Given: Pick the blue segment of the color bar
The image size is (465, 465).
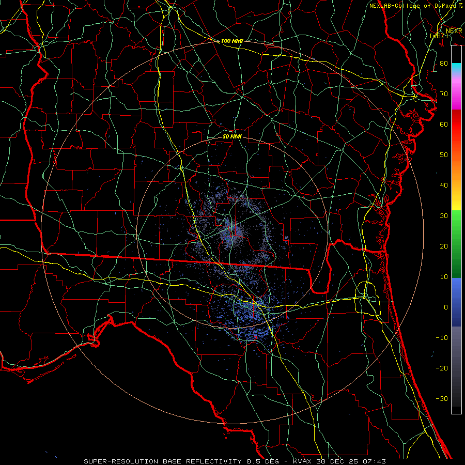Looking at the screenshot, I should tap(456, 302).
